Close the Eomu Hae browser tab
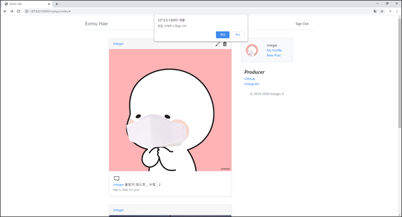Image resolution: width=402 pixels, height=217 pixels. (x=49, y=4)
